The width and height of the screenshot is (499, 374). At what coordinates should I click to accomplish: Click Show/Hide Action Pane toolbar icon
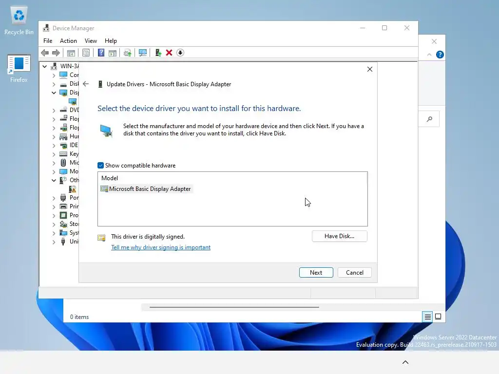(x=113, y=53)
